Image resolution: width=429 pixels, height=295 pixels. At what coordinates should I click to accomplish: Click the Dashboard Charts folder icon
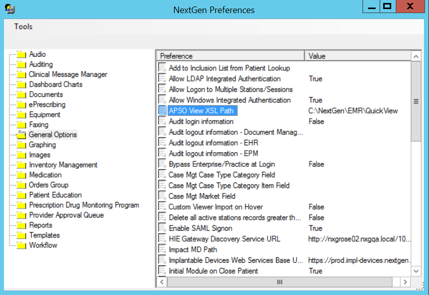coord(21,84)
